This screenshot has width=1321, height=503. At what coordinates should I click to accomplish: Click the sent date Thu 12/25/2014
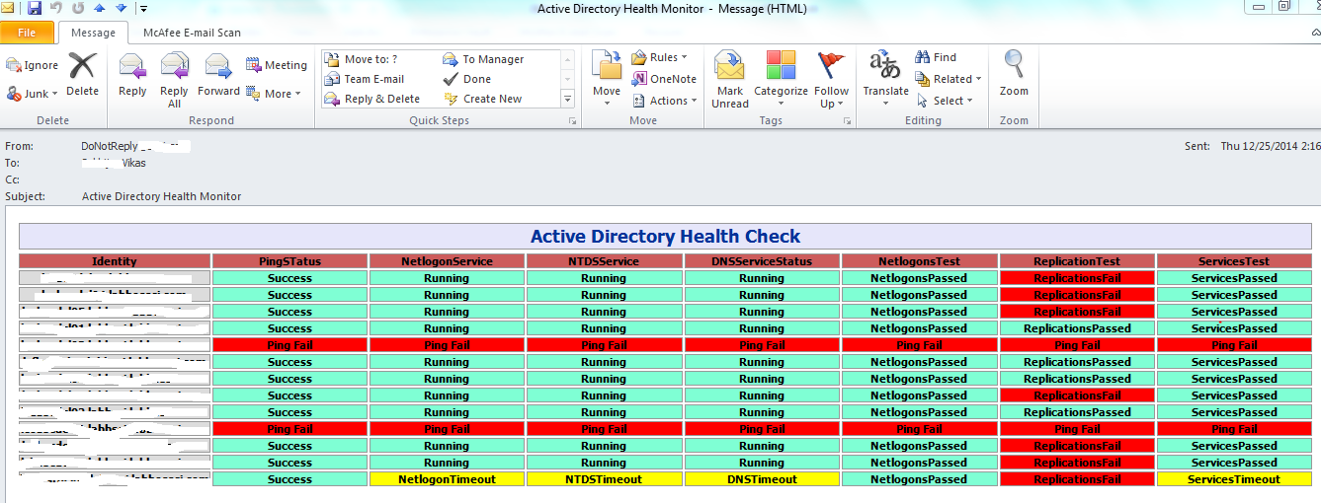[1270, 146]
